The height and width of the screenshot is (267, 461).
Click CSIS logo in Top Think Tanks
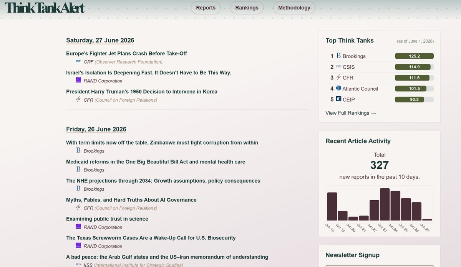coord(338,66)
